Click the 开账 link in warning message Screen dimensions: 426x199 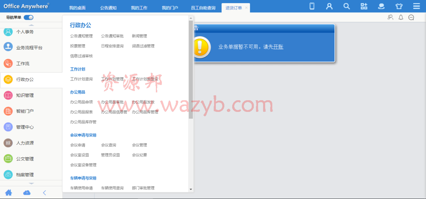coord(278,47)
